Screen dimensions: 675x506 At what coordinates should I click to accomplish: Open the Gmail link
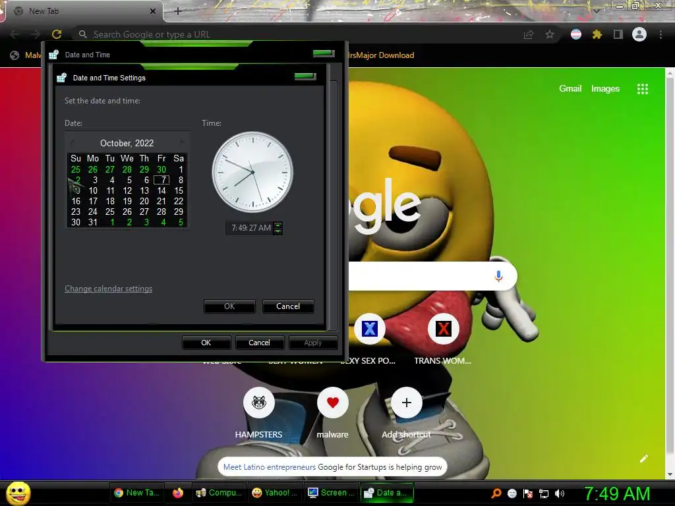pos(570,89)
